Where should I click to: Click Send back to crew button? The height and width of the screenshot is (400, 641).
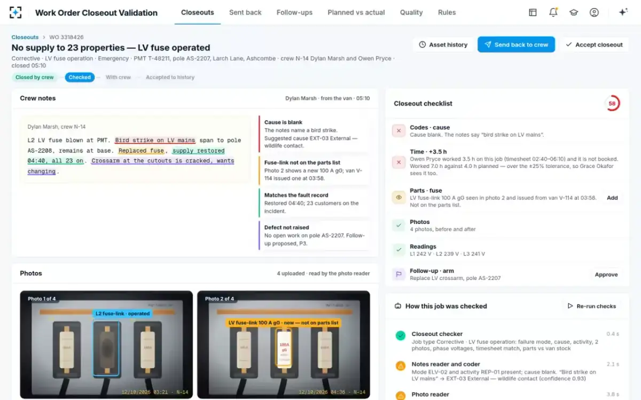pyautogui.click(x=516, y=45)
